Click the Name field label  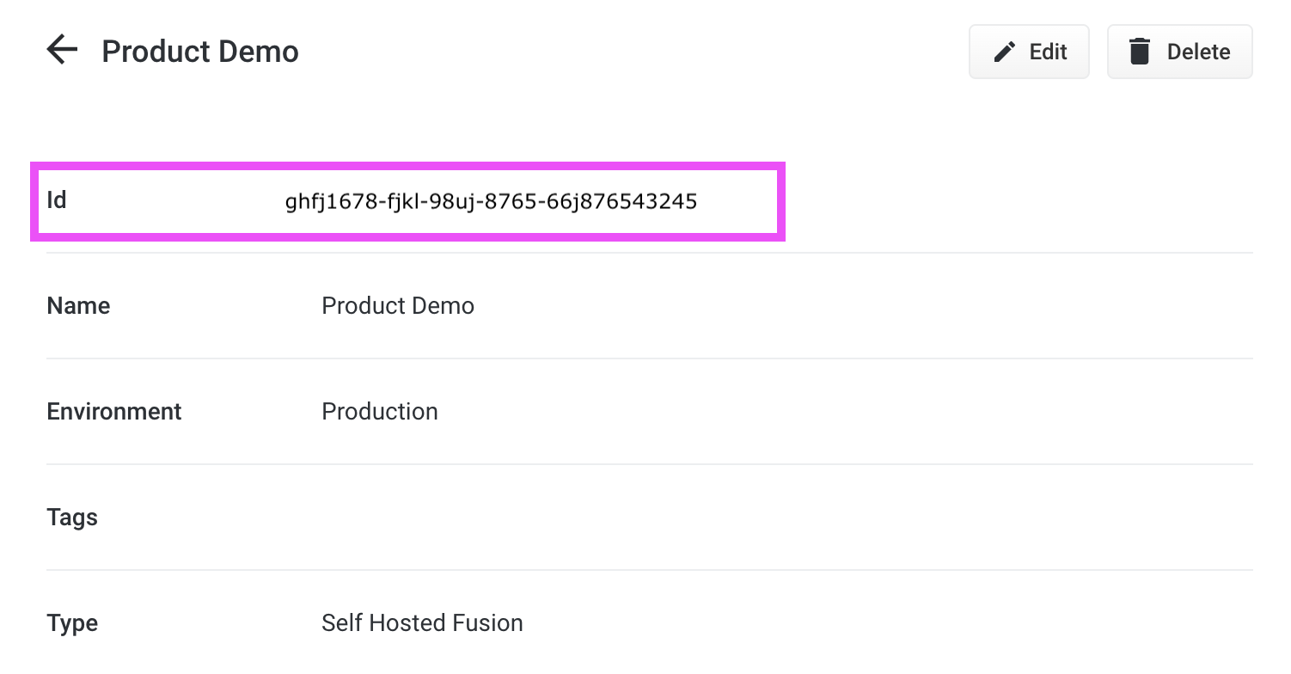pos(78,306)
